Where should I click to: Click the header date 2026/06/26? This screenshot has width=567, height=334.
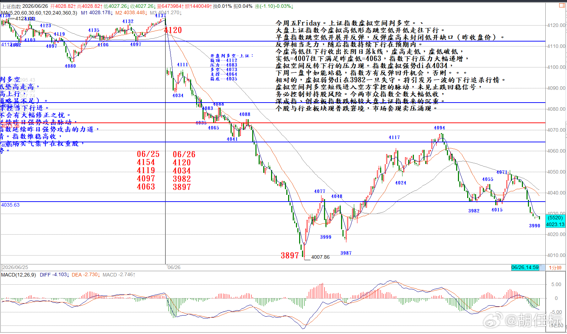[x=35, y=6]
